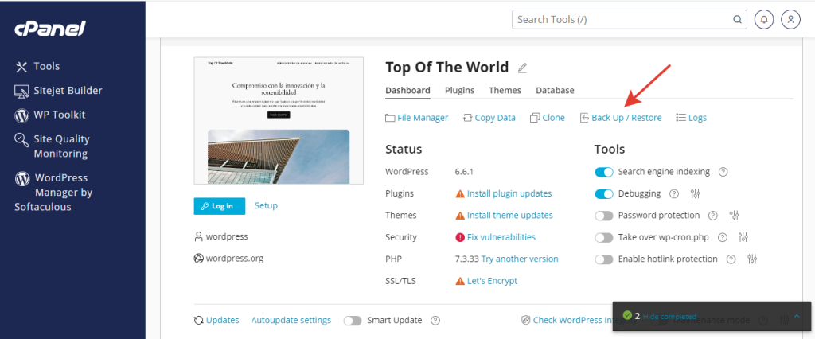The height and width of the screenshot is (339, 815).
Task: Open Password protection settings sliders icon
Action: (734, 216)
